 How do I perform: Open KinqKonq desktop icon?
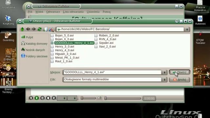8,20
